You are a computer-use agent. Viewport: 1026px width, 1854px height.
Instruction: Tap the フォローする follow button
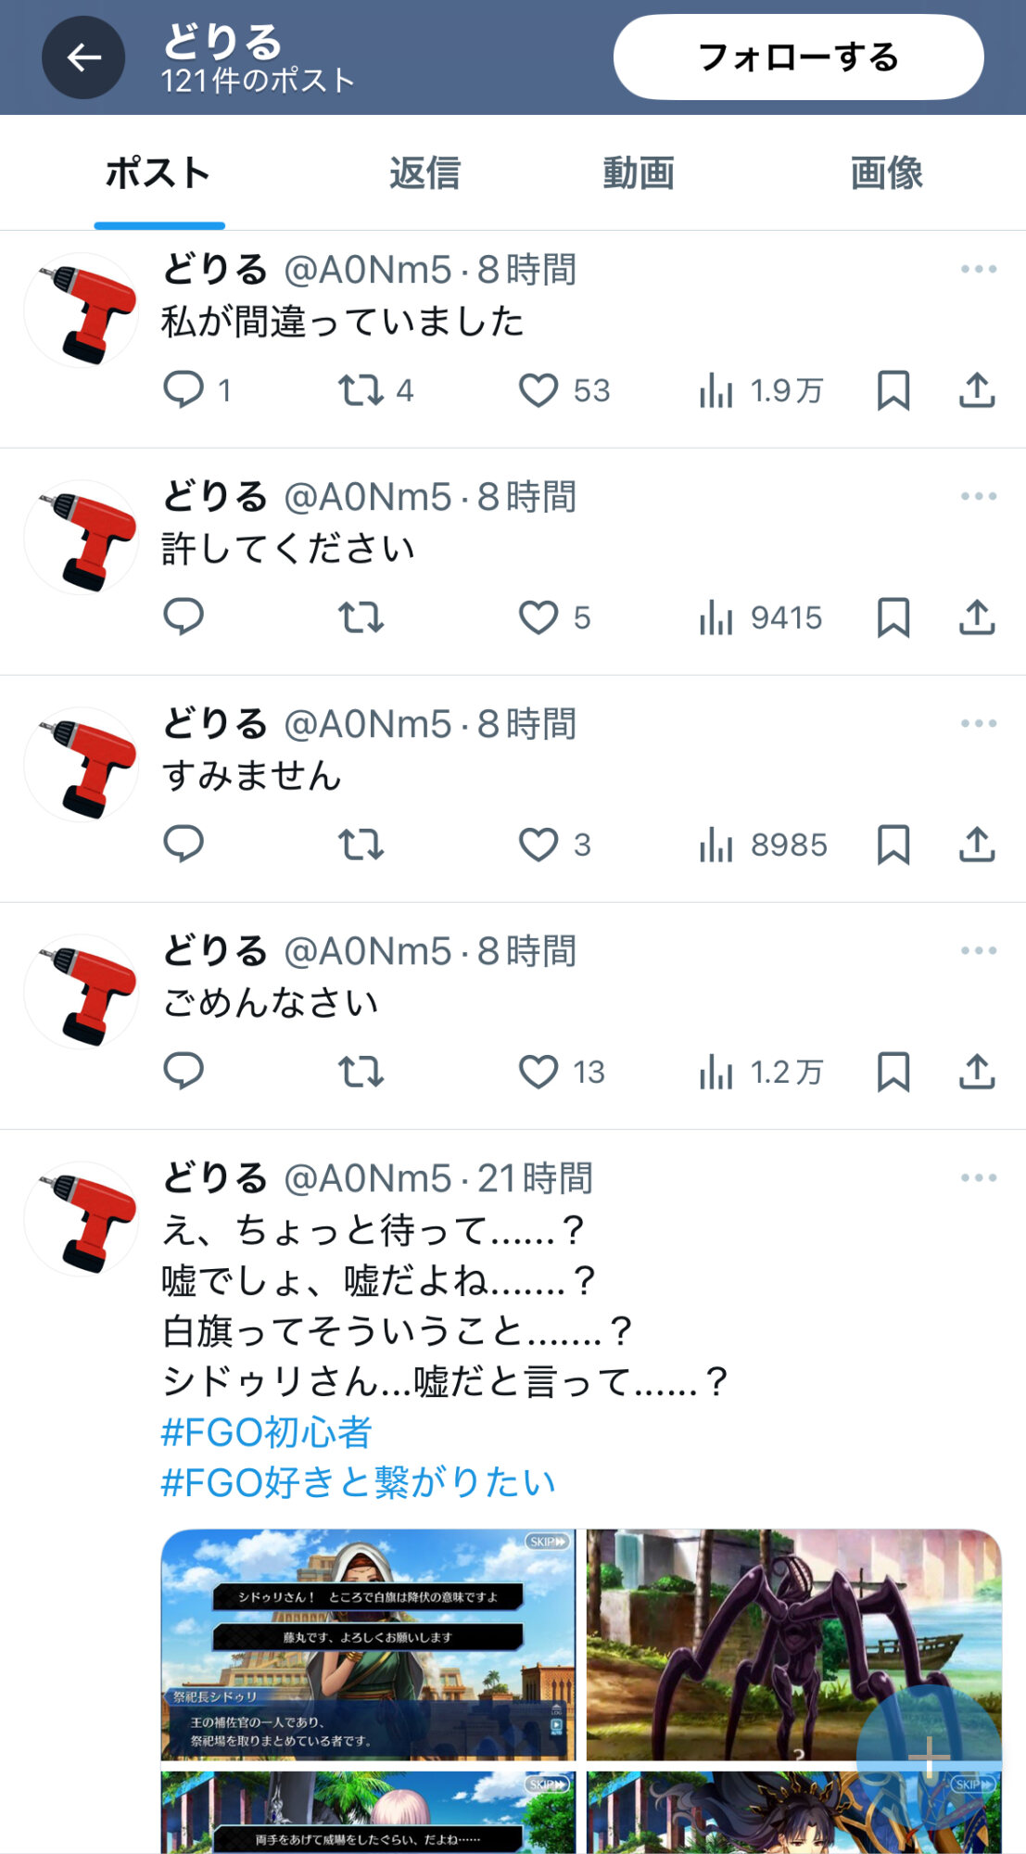pos(798,57)
